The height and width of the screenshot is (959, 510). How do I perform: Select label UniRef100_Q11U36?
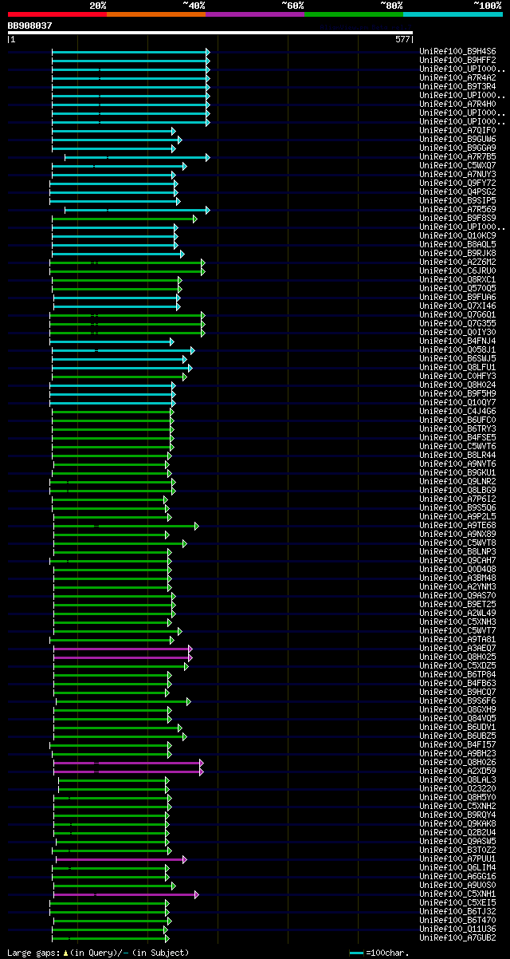pos(457,929)
